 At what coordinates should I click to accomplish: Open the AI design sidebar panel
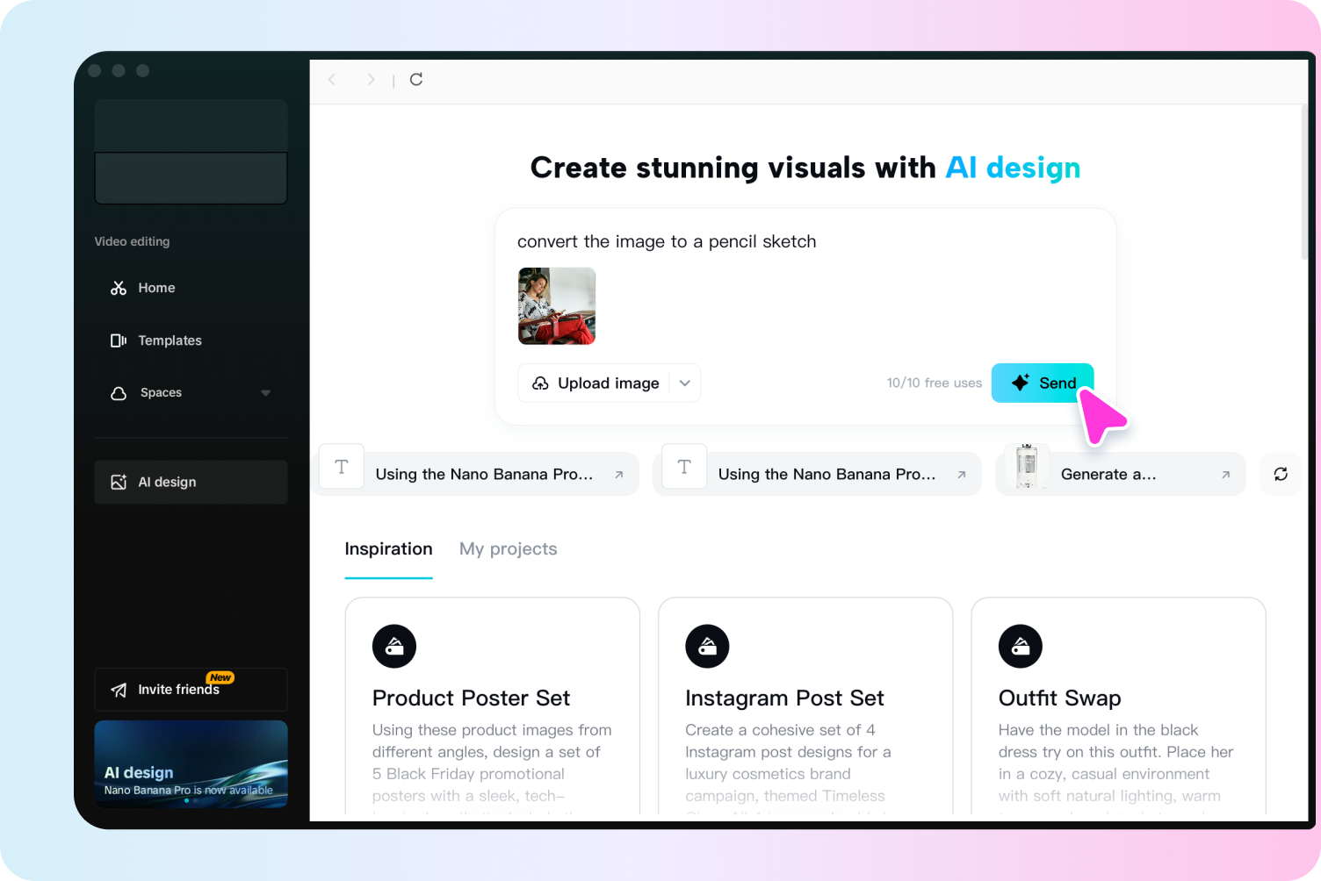(x=166, y=482)
